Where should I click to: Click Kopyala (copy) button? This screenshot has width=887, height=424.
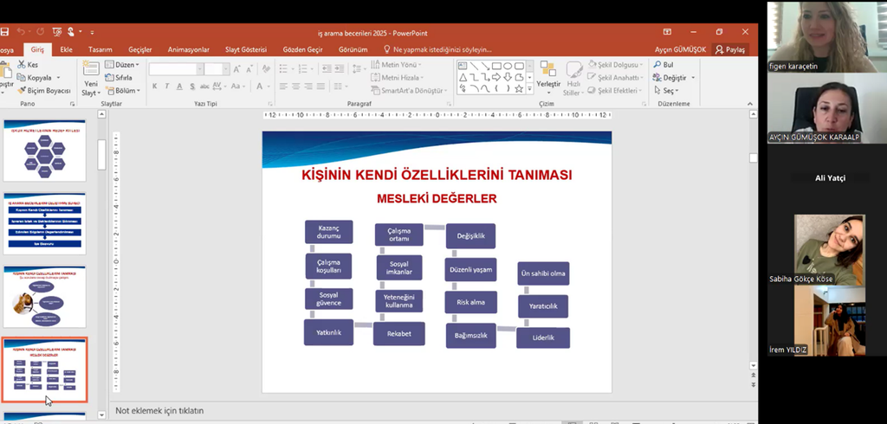click(x=35, y=78)
